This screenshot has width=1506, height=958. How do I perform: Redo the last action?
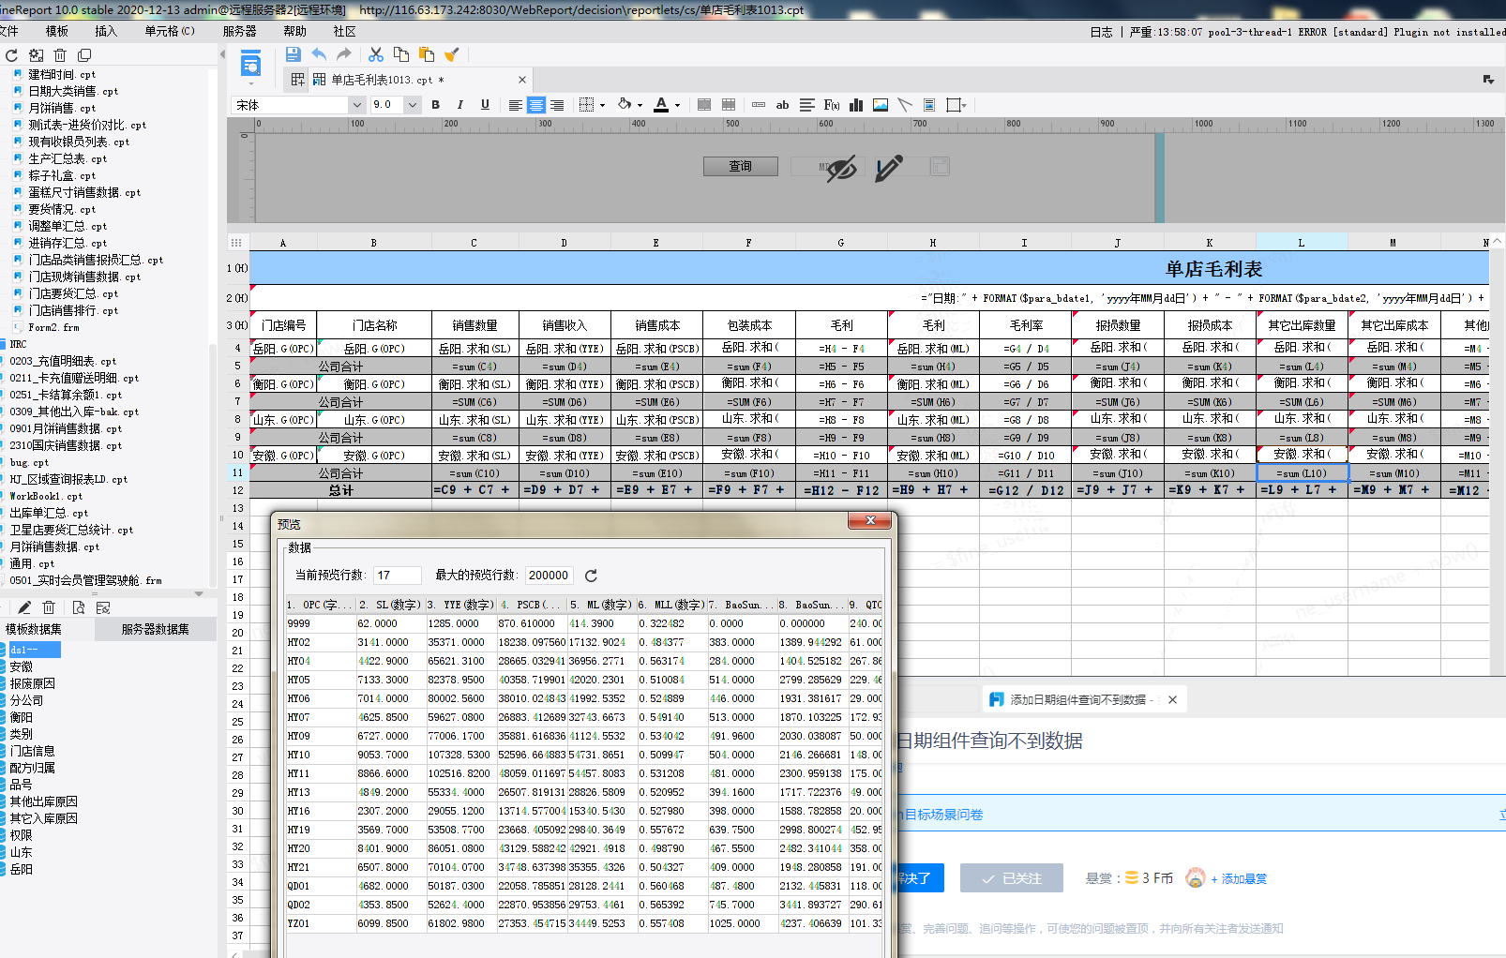(x=344, y=54)
